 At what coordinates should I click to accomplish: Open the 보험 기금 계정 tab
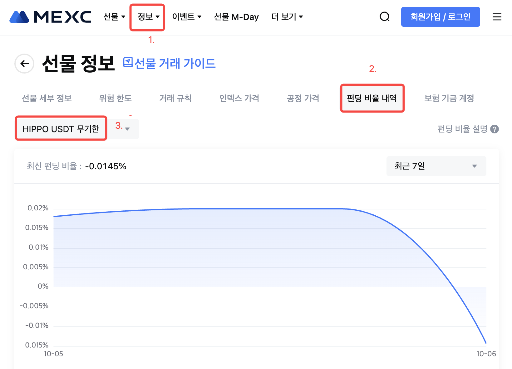coord(449,98)
